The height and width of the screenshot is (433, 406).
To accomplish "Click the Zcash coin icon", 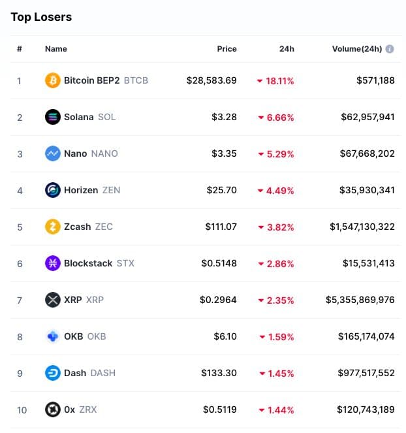I will 53,227.
